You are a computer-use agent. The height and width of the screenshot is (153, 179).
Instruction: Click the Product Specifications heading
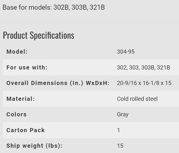point(39,35)
